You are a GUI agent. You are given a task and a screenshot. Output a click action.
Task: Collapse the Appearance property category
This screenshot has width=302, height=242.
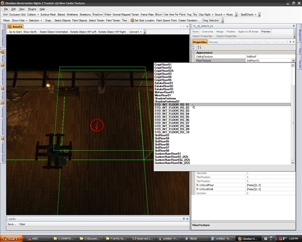coord(194,52)
